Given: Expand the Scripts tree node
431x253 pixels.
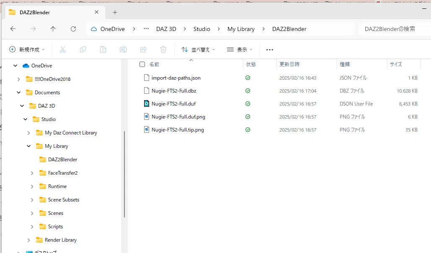Looking at the screenshot, I should pyautogui.click(x=32, y=227).
